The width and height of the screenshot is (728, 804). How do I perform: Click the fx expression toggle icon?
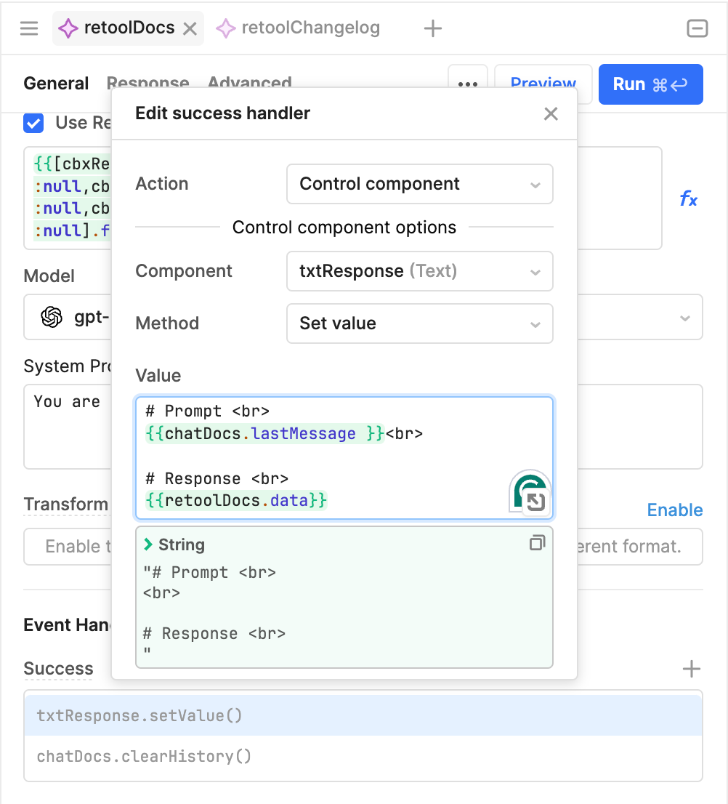coord(689,198)
